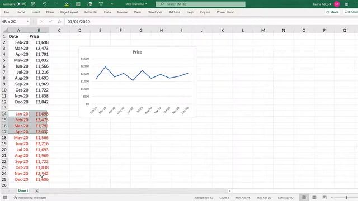The width and height of the screenshot is (358, 201).
Task: Select column G header
Action: (141, 30)
